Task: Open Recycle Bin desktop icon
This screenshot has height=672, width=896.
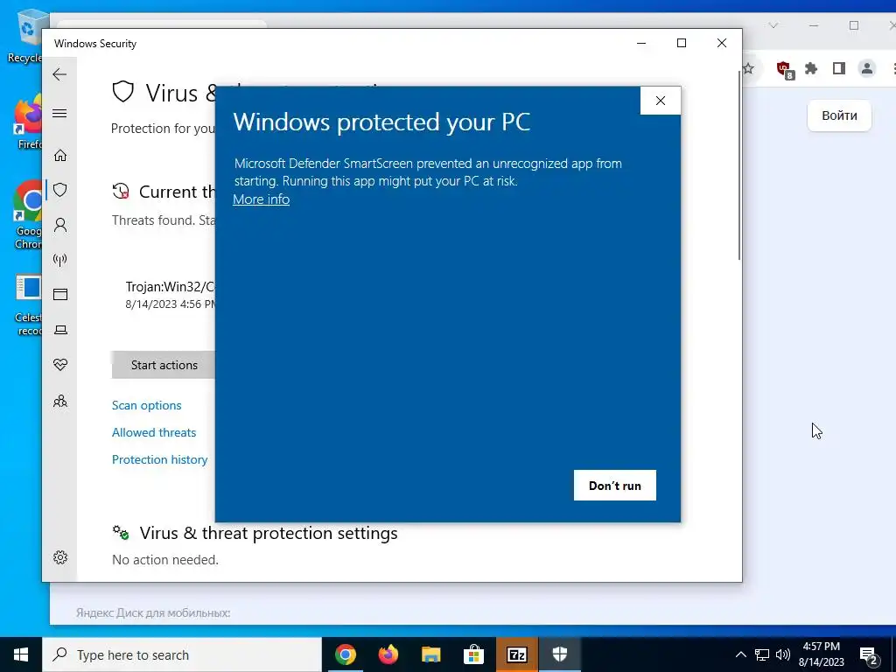Action: tap(25, 35)
